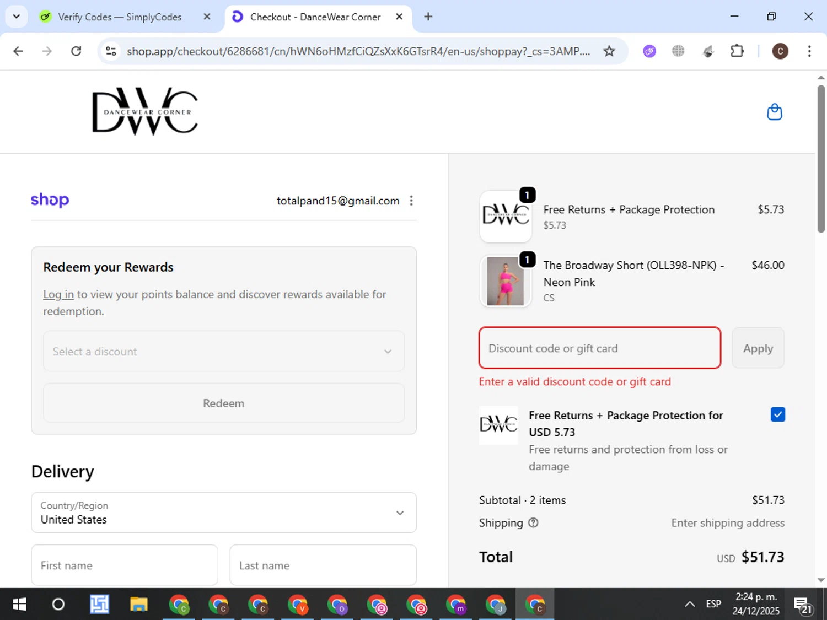Click the blue maze app on taskbar
This screenshot has height=620, width=827.
(99, 605)
